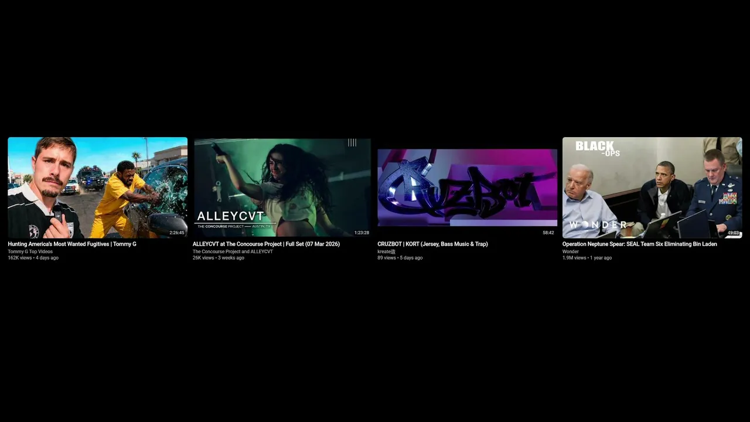This screenshot has height=422, width=750.
Task: Click title "Hunting America's Most Wanted Fugitives | Tommy G"
Action: click(x=72, y=244)
